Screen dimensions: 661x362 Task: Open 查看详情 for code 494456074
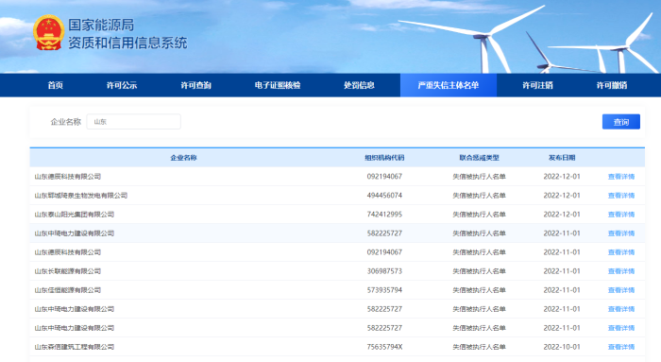(x=621, y=196)
